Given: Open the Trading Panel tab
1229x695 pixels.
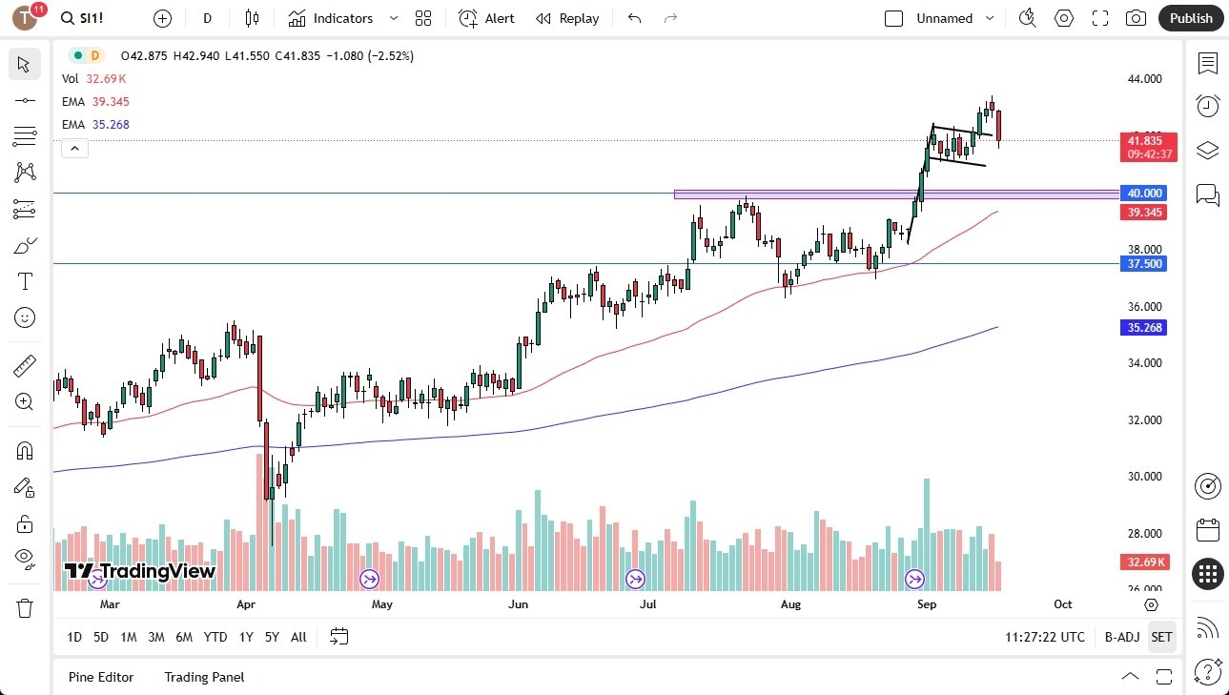Looking at the screenshot, I should (x=203, y=677).
